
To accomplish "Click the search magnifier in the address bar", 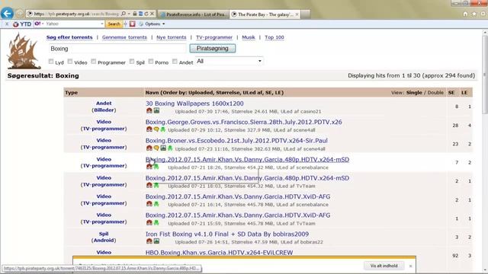I will point(124,14).
